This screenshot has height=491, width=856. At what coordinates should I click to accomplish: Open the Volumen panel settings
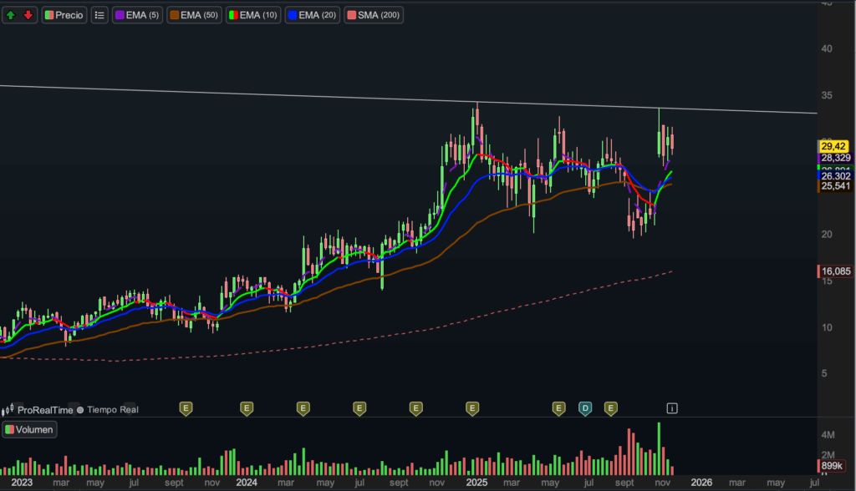pyautogui.click(x=29, y=430)
